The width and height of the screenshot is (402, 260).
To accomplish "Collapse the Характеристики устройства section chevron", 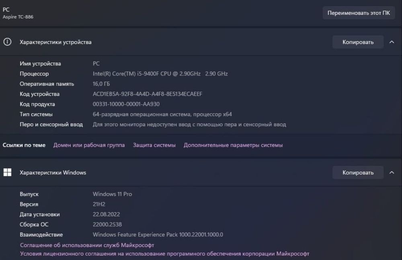I will pos(392,42).
